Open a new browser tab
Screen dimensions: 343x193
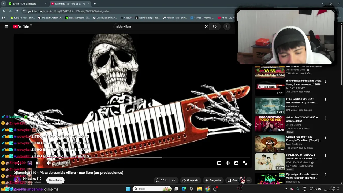click(95, 4)
